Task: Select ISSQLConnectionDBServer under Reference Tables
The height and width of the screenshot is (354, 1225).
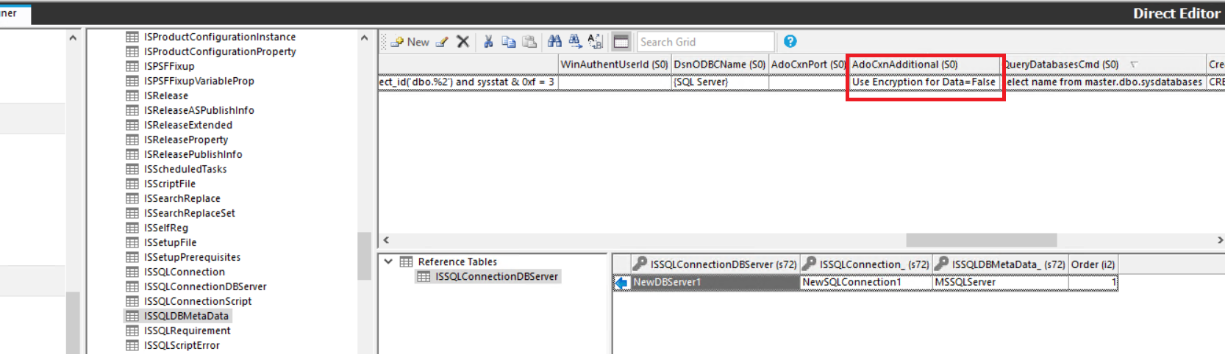Action: point(496,277)
